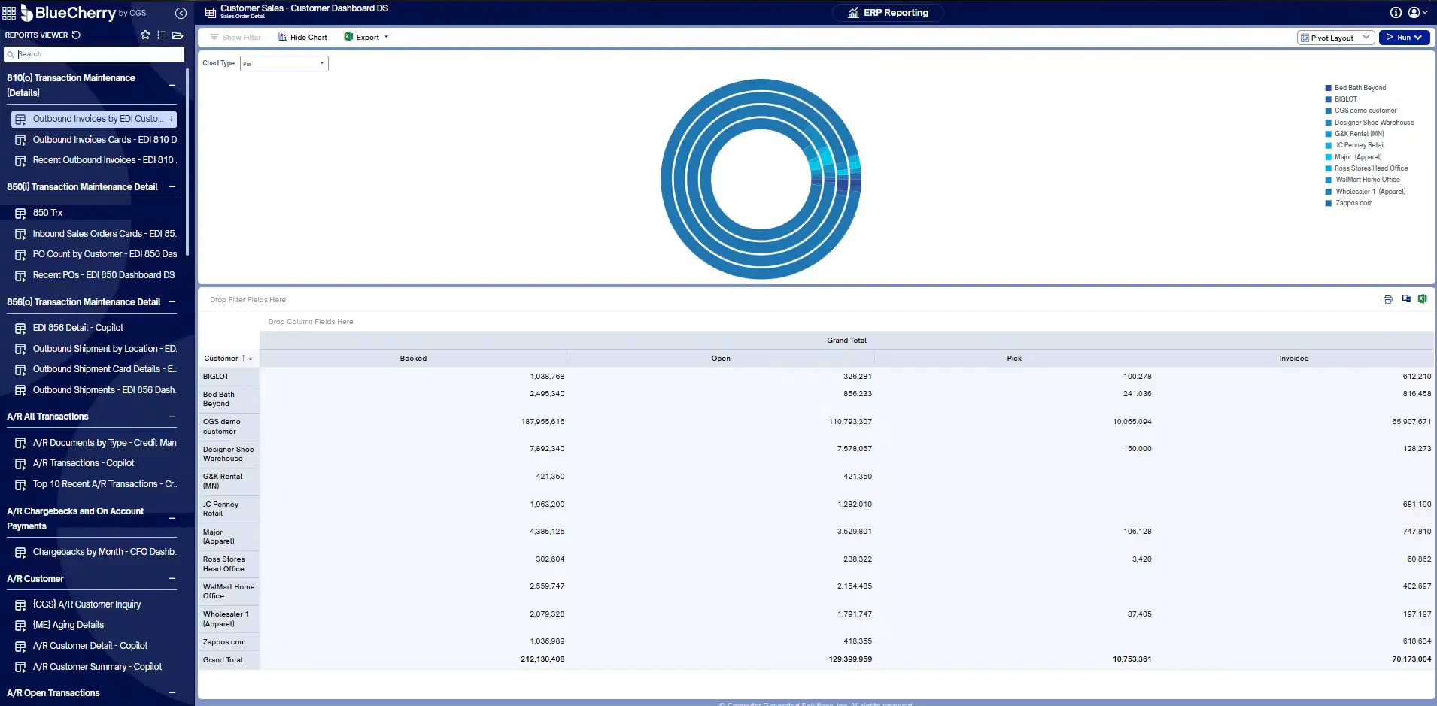Click the ERP Reporting button
The image size is (1437, 706).
(888, 13)
